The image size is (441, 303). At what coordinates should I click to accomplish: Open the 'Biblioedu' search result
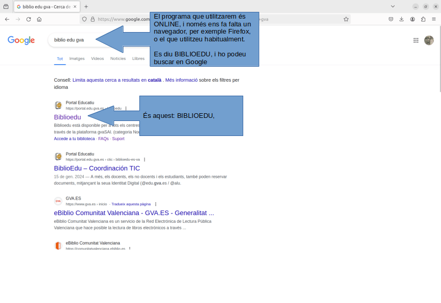pos(68,117)
